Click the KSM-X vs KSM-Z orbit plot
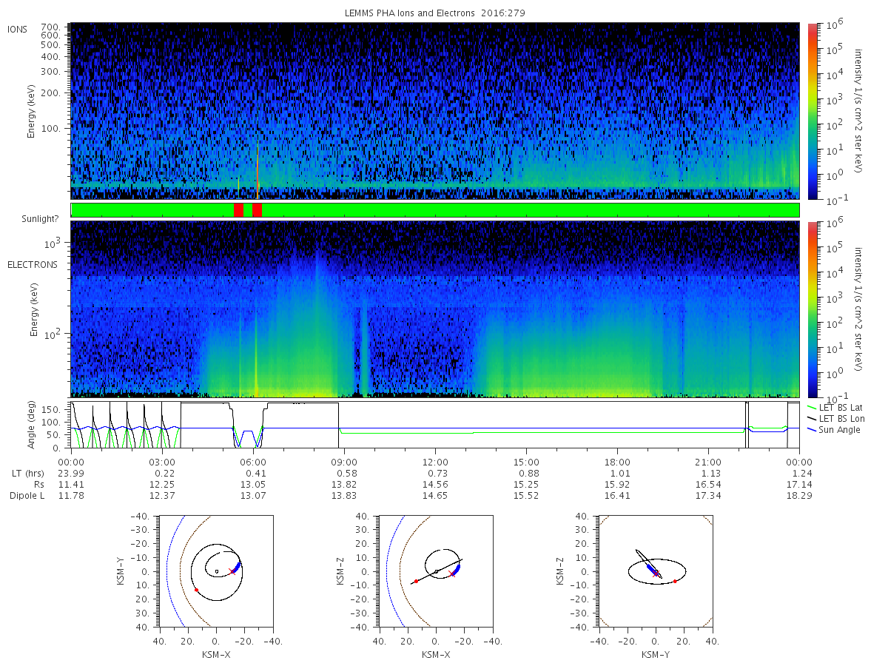This screenshot has width=888, height=666. pos(435,571)
